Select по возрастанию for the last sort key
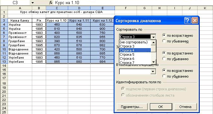The image size is (213, 114). (x=178, y=71)
